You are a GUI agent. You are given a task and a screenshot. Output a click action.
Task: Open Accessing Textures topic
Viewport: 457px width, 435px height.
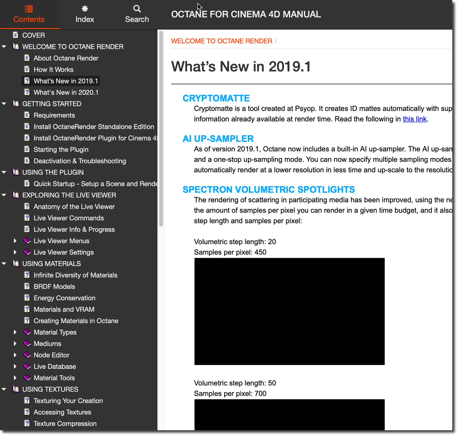[x=63, y=412]
